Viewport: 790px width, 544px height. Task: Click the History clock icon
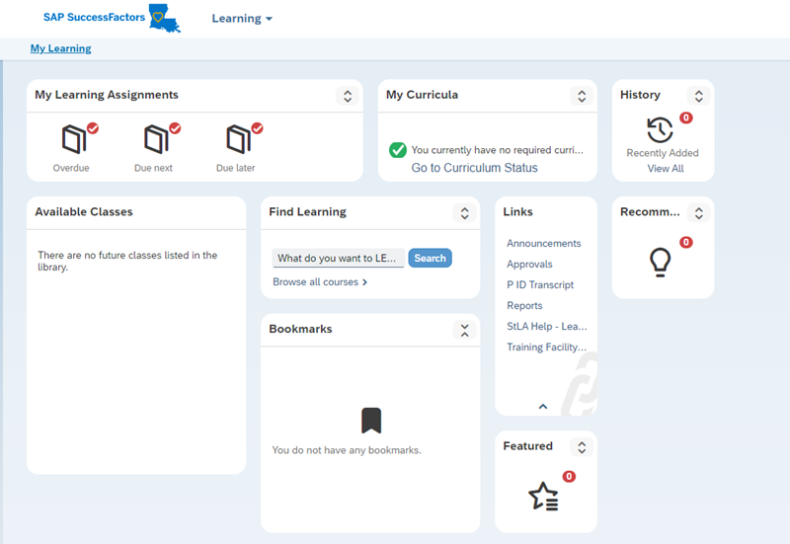tap(660, 129)
